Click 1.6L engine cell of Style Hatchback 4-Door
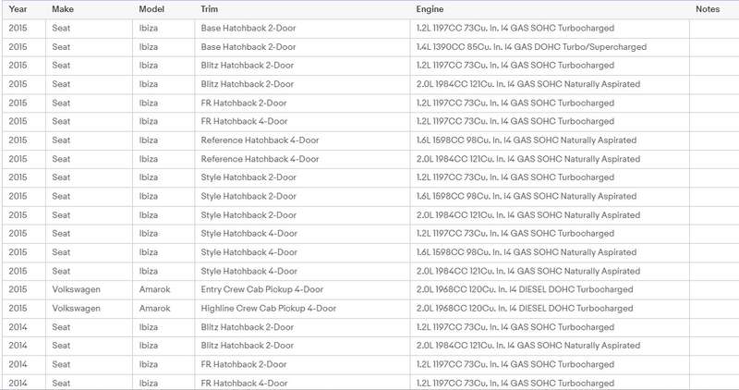Screen dimensions: 739x390 [549, 252]
